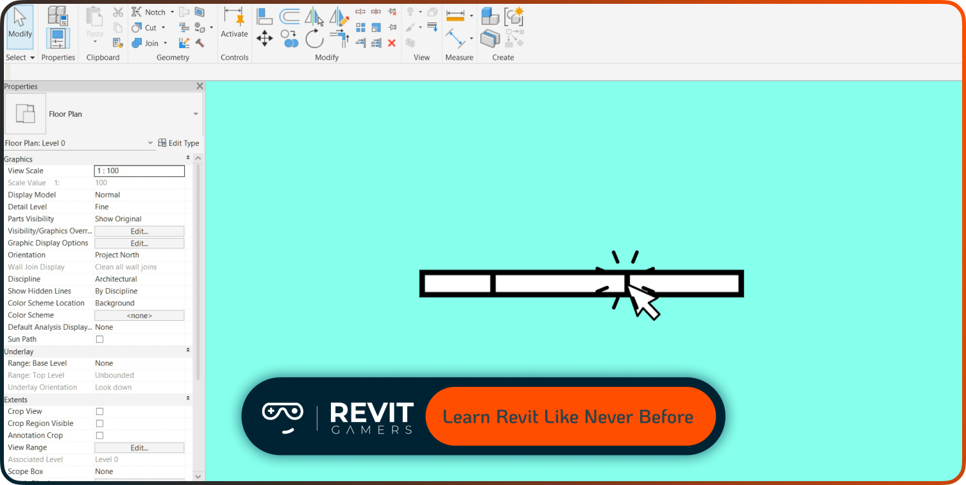Click the Detail Level value Fine
This screenshot has height=485, width=966.
coord(102,207)
